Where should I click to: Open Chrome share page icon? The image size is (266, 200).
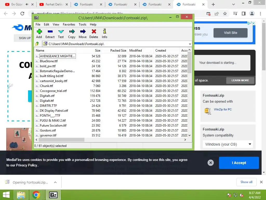217,14
